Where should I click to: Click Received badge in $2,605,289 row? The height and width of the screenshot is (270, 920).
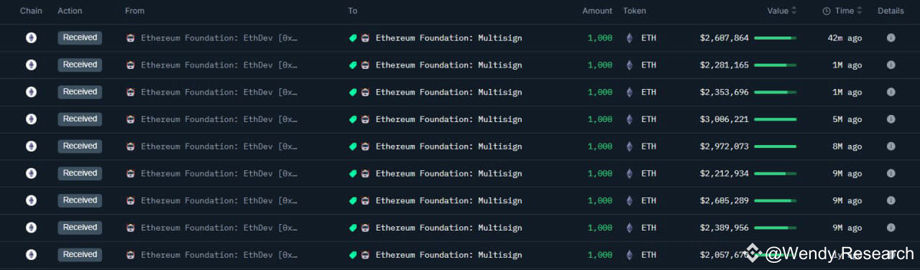[x=80, y=200]
